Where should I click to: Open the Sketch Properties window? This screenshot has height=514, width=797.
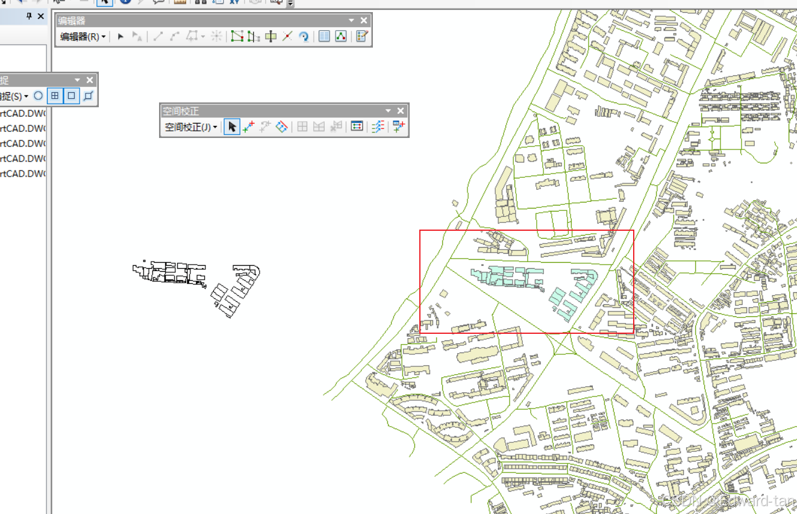coord(341,37)
